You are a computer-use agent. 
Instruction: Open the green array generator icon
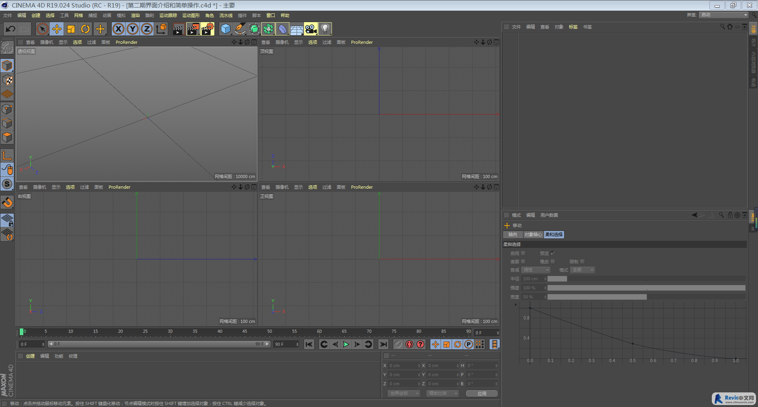pyautogui.click(x=268, y=29)
